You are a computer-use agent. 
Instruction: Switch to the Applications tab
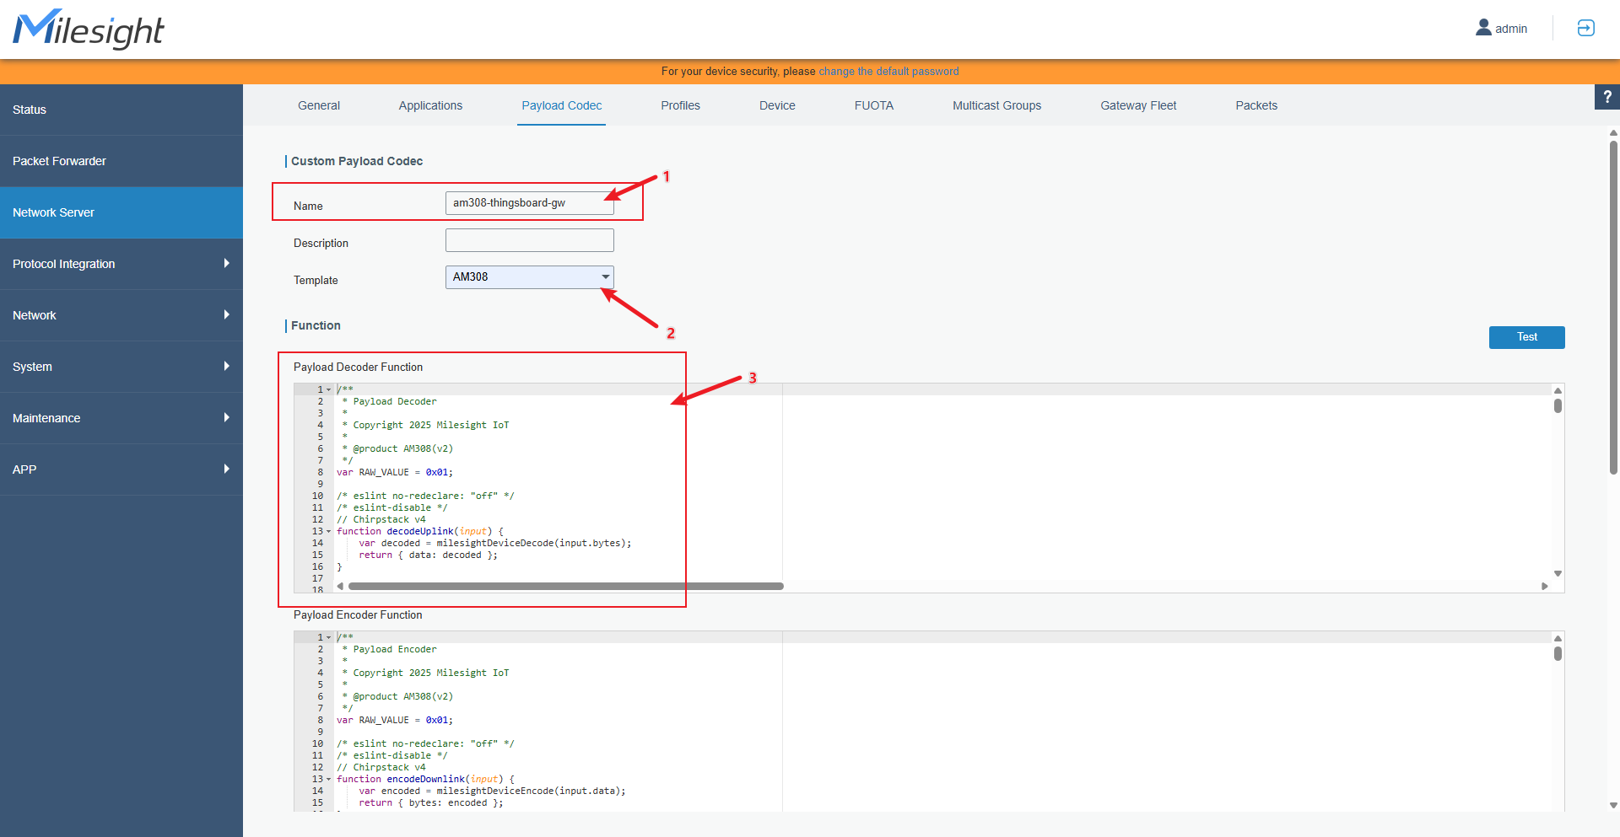pyautogui.click(x=430, y=105)
